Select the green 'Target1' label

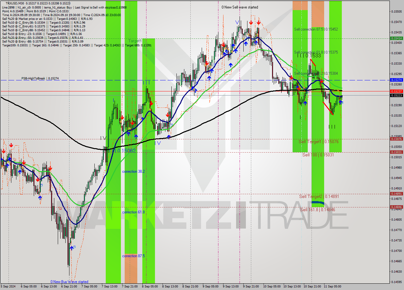[x=135, y=41]
